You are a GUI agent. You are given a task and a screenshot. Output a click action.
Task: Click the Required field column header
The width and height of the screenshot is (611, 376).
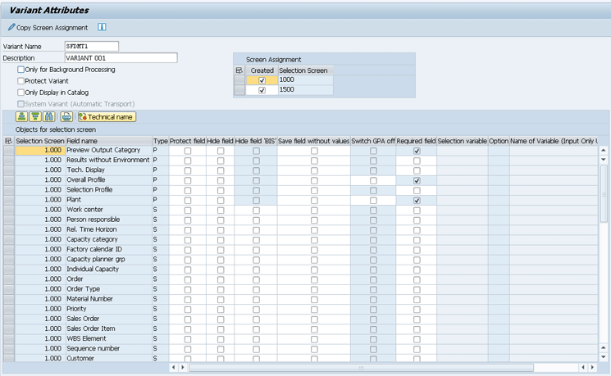pyautogui.click(x=416, y=141)
